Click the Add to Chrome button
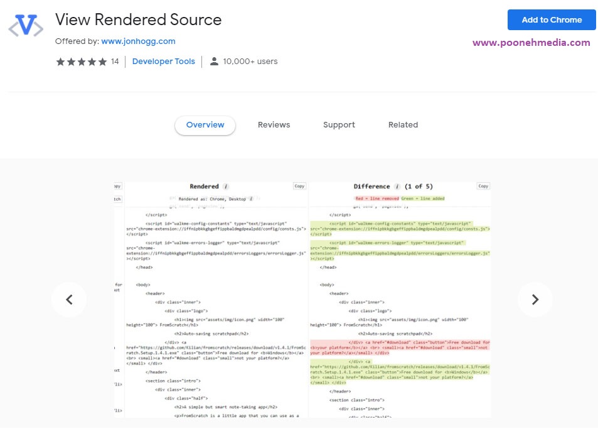Viewport: 598px width, 434px height. point(552,20)
